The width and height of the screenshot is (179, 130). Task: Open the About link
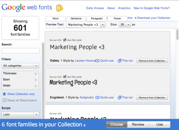pos(111,8)
